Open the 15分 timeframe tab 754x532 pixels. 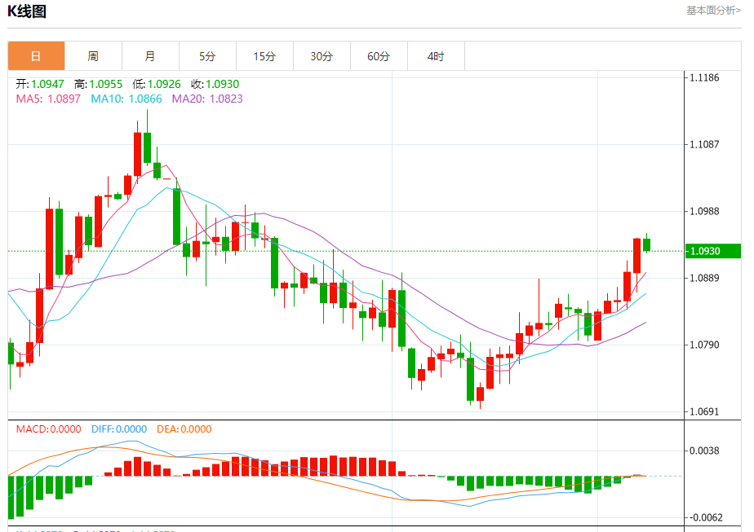pyautogui.click(x=264, y=56)
